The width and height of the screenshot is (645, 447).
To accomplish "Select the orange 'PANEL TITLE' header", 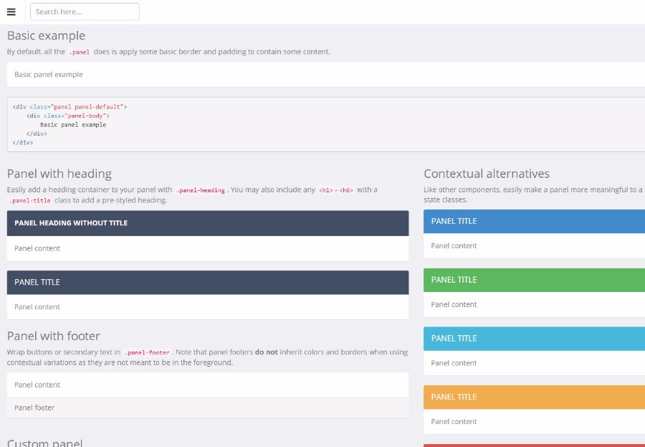I will tap(533, 397).
